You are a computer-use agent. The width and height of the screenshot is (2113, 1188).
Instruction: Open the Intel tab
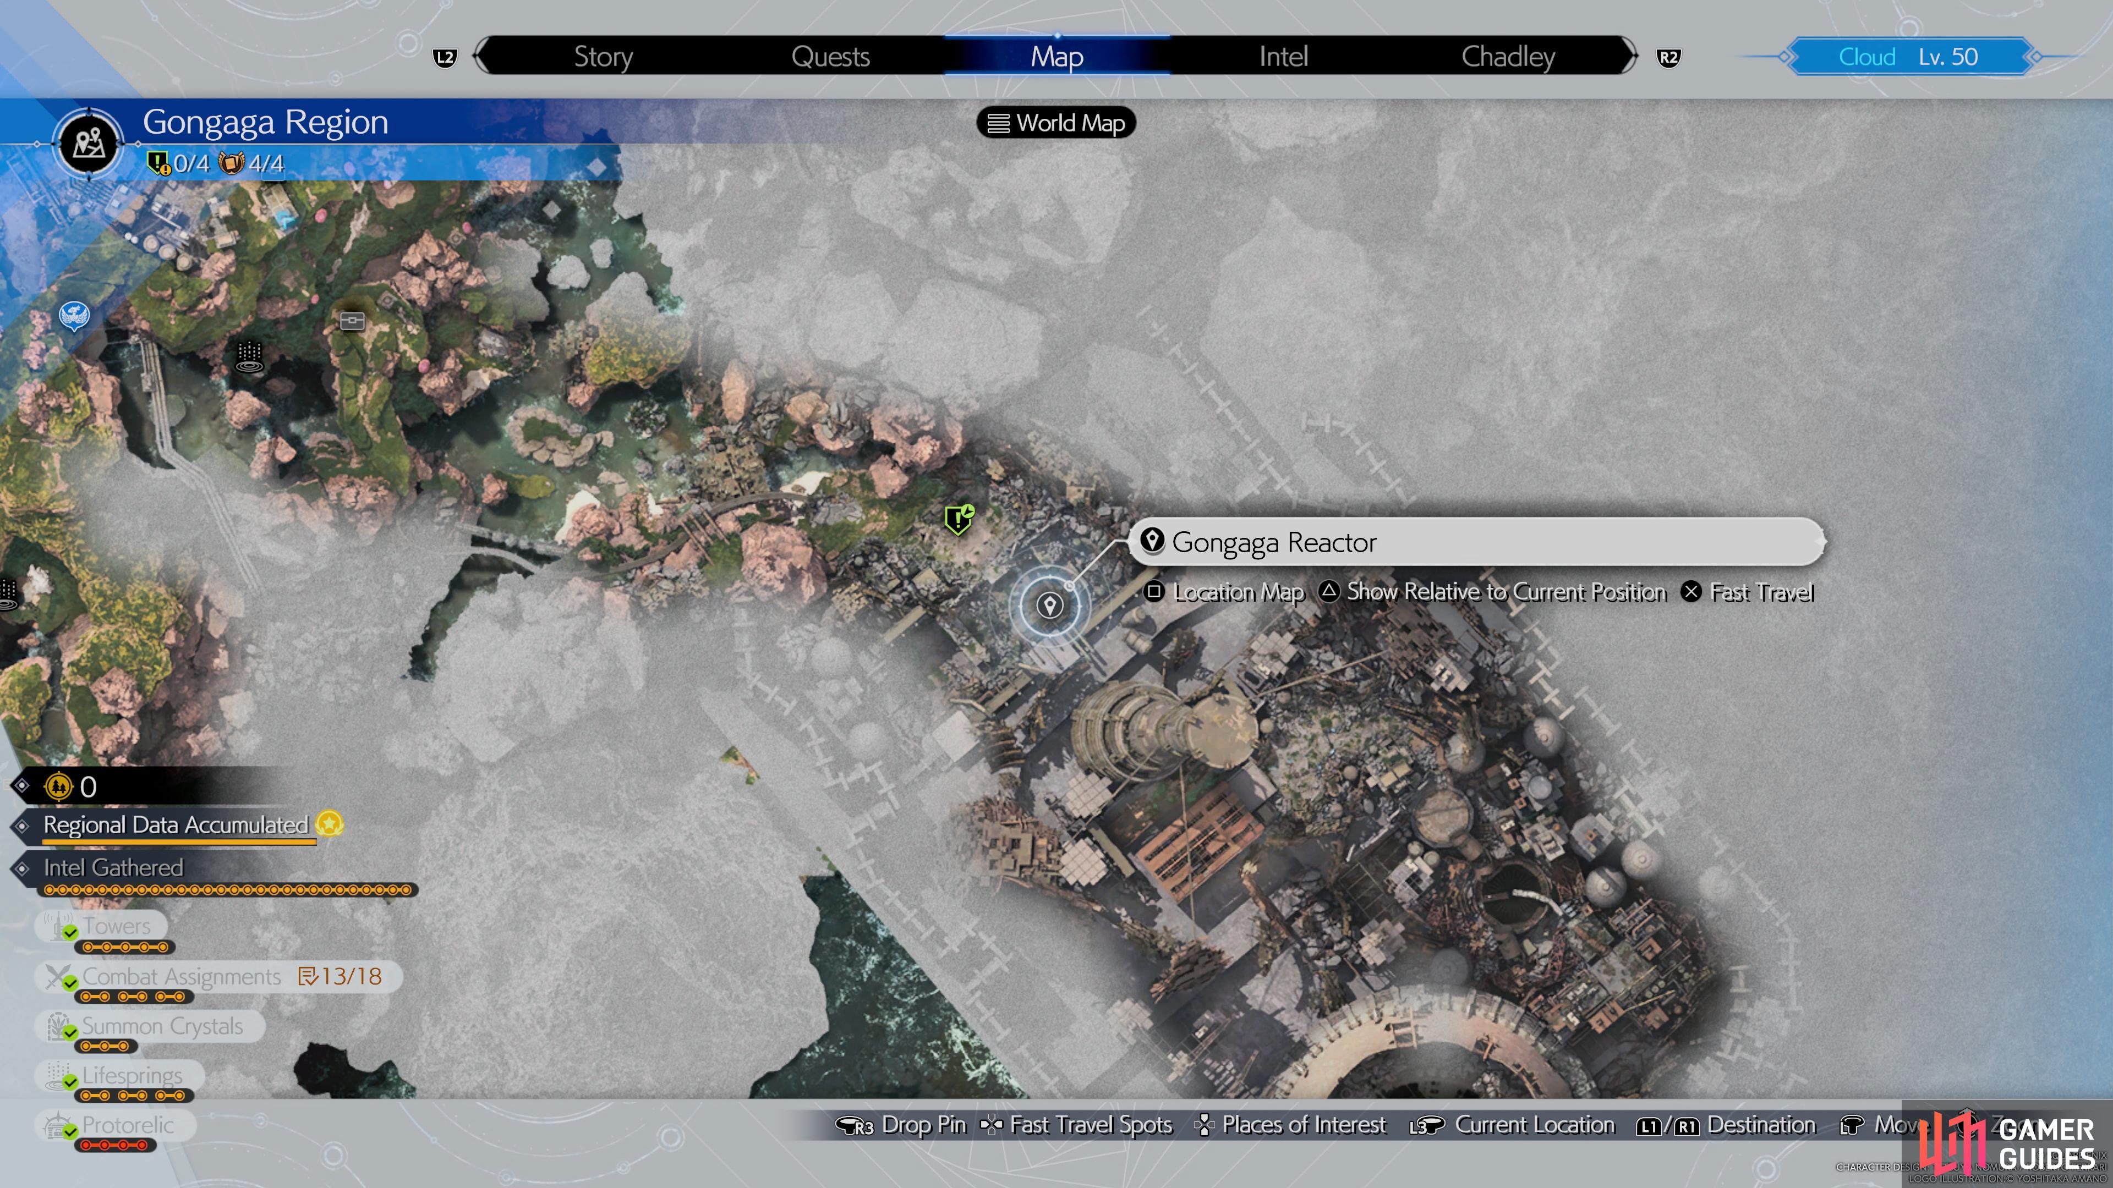point(1283,56)
